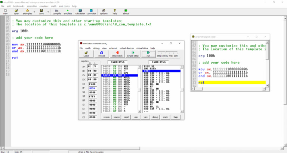Select highlighted IRET line in disassembly

pyautogui.click(x=161, y=71)
